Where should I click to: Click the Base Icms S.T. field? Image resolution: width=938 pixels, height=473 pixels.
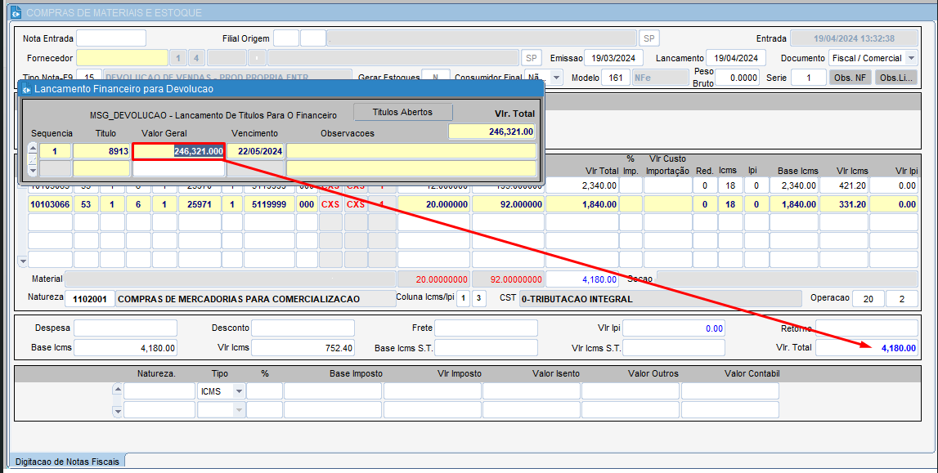[x=486, y=347]
